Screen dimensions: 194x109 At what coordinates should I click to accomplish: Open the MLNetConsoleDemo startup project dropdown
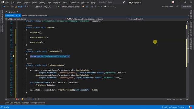(x=70, y=7)
